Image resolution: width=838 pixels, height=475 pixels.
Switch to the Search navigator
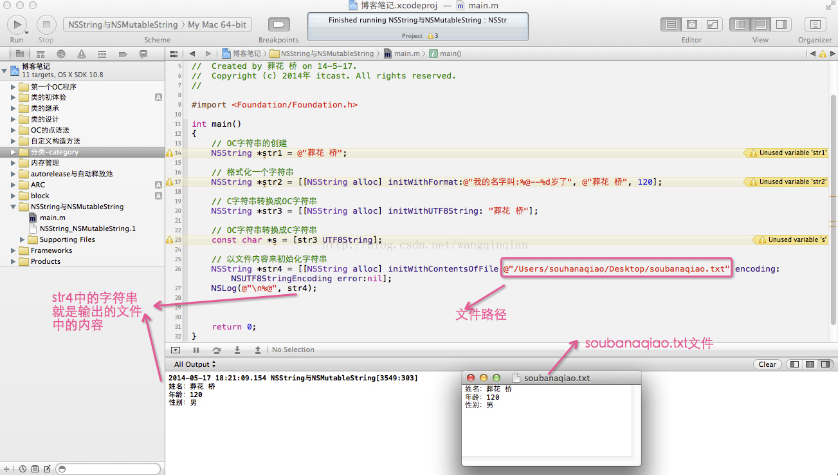click(x=61, y=54)
